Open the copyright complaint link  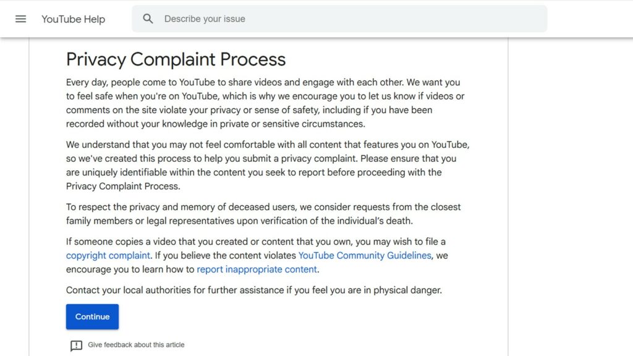[108, 255]
